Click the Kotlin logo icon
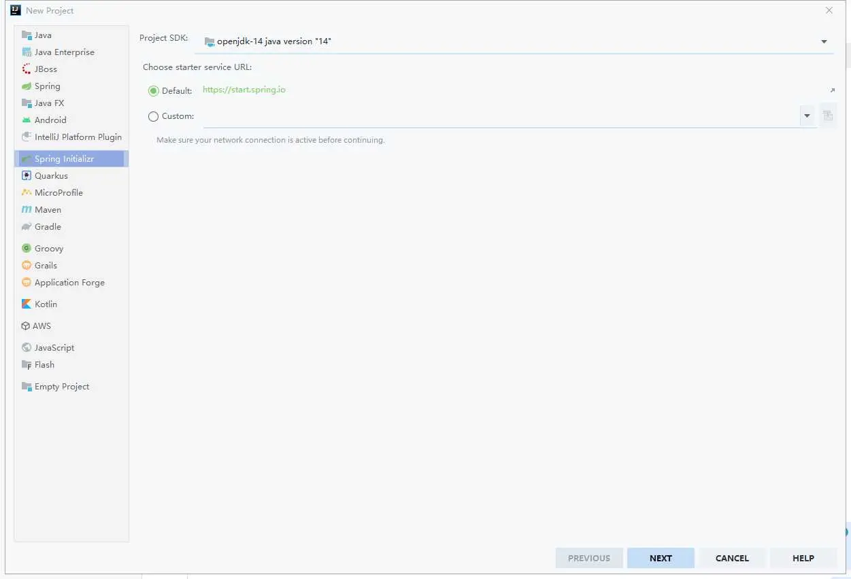 [x=27, y=304]
